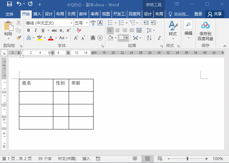Screen dimensions: 229x163
Task: Open the font name combo box 等线
Action: [x=49, y=23]
